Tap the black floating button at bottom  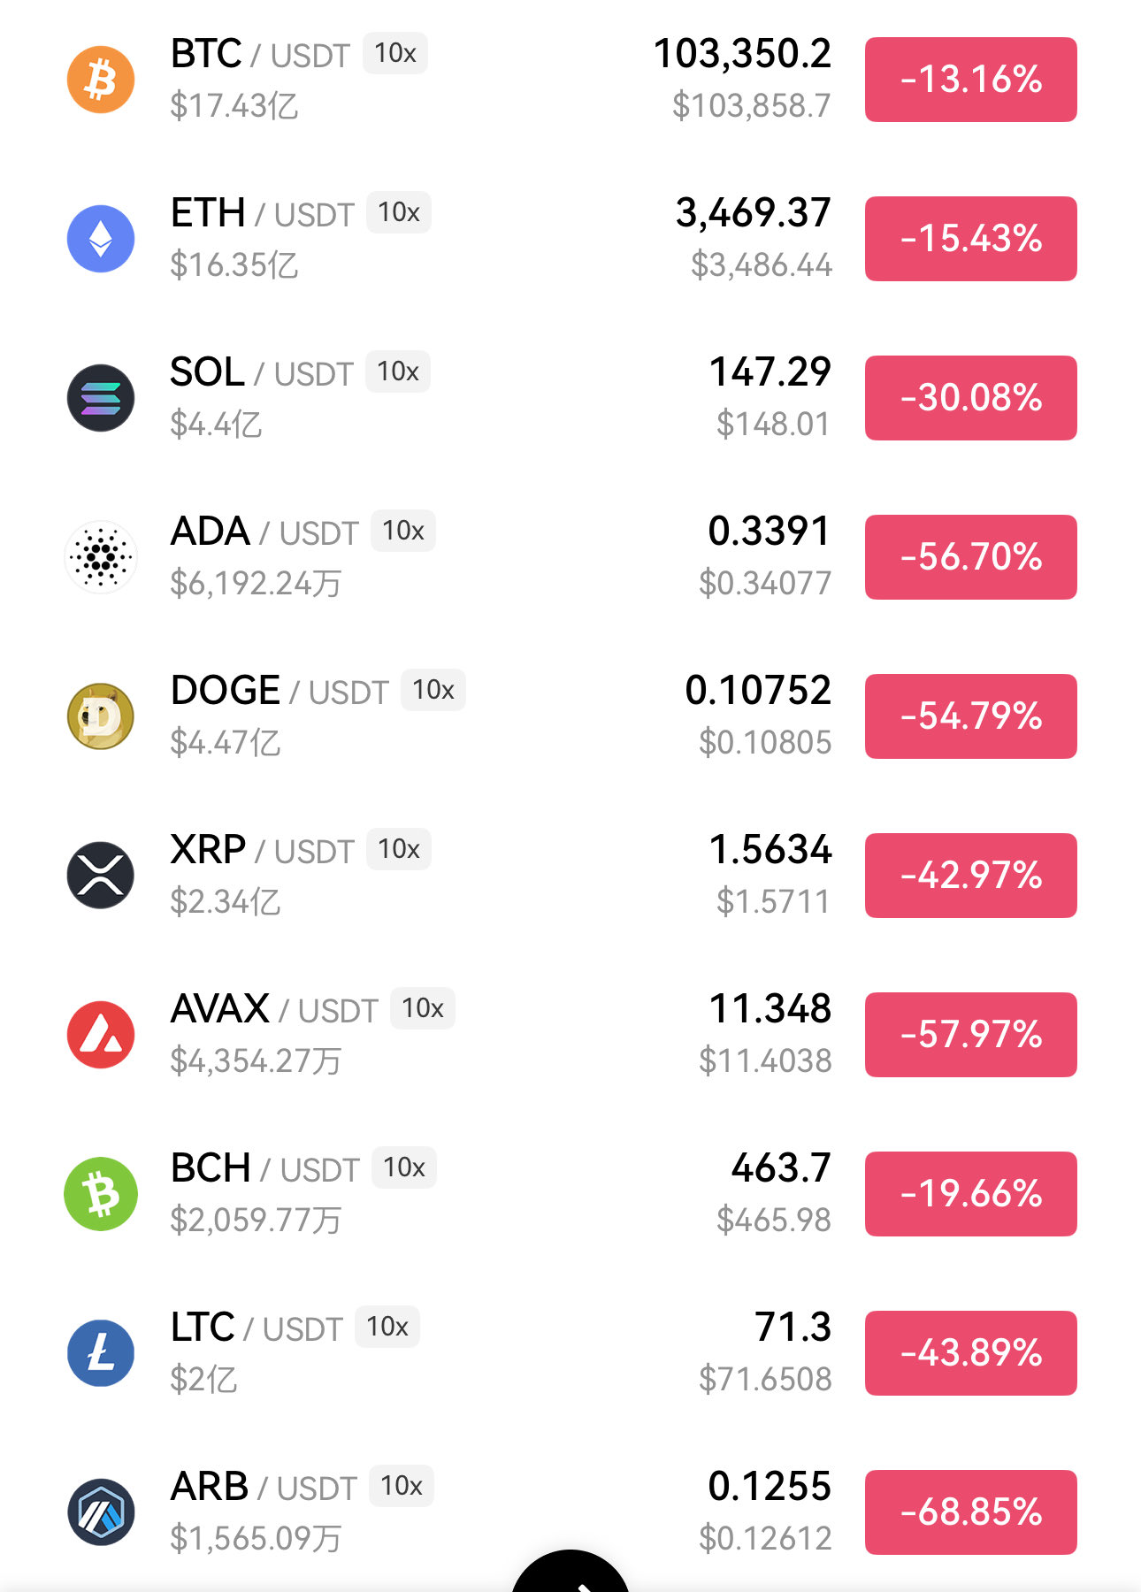click(x=570, y=1574)
